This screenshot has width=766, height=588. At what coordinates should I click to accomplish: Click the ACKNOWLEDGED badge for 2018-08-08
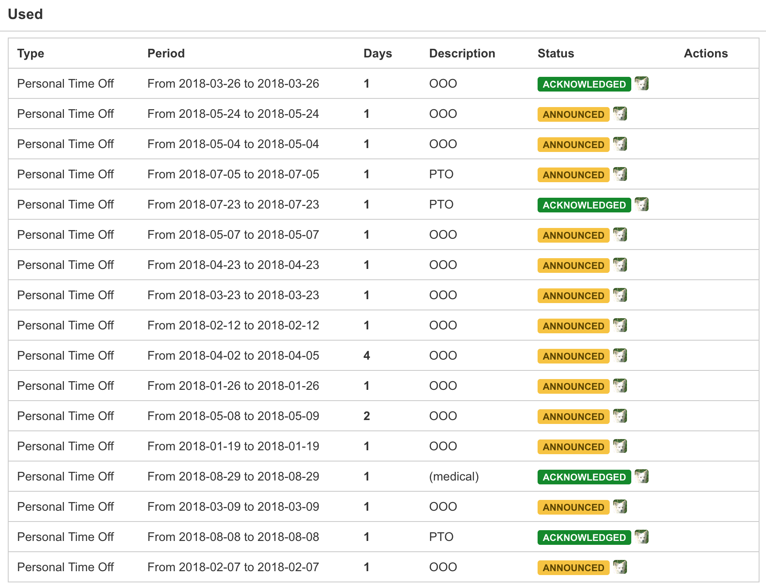click(x=584, y=537)
